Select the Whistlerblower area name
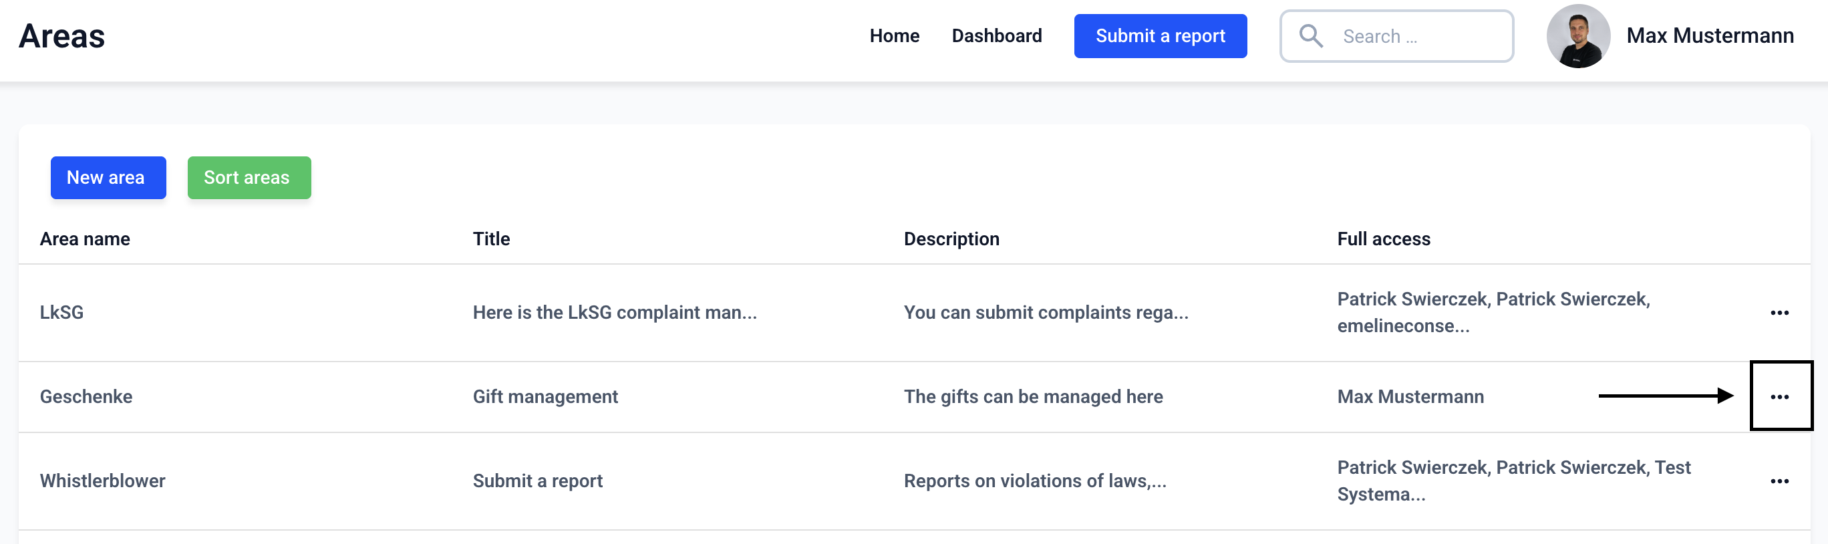 pos(102,481)
